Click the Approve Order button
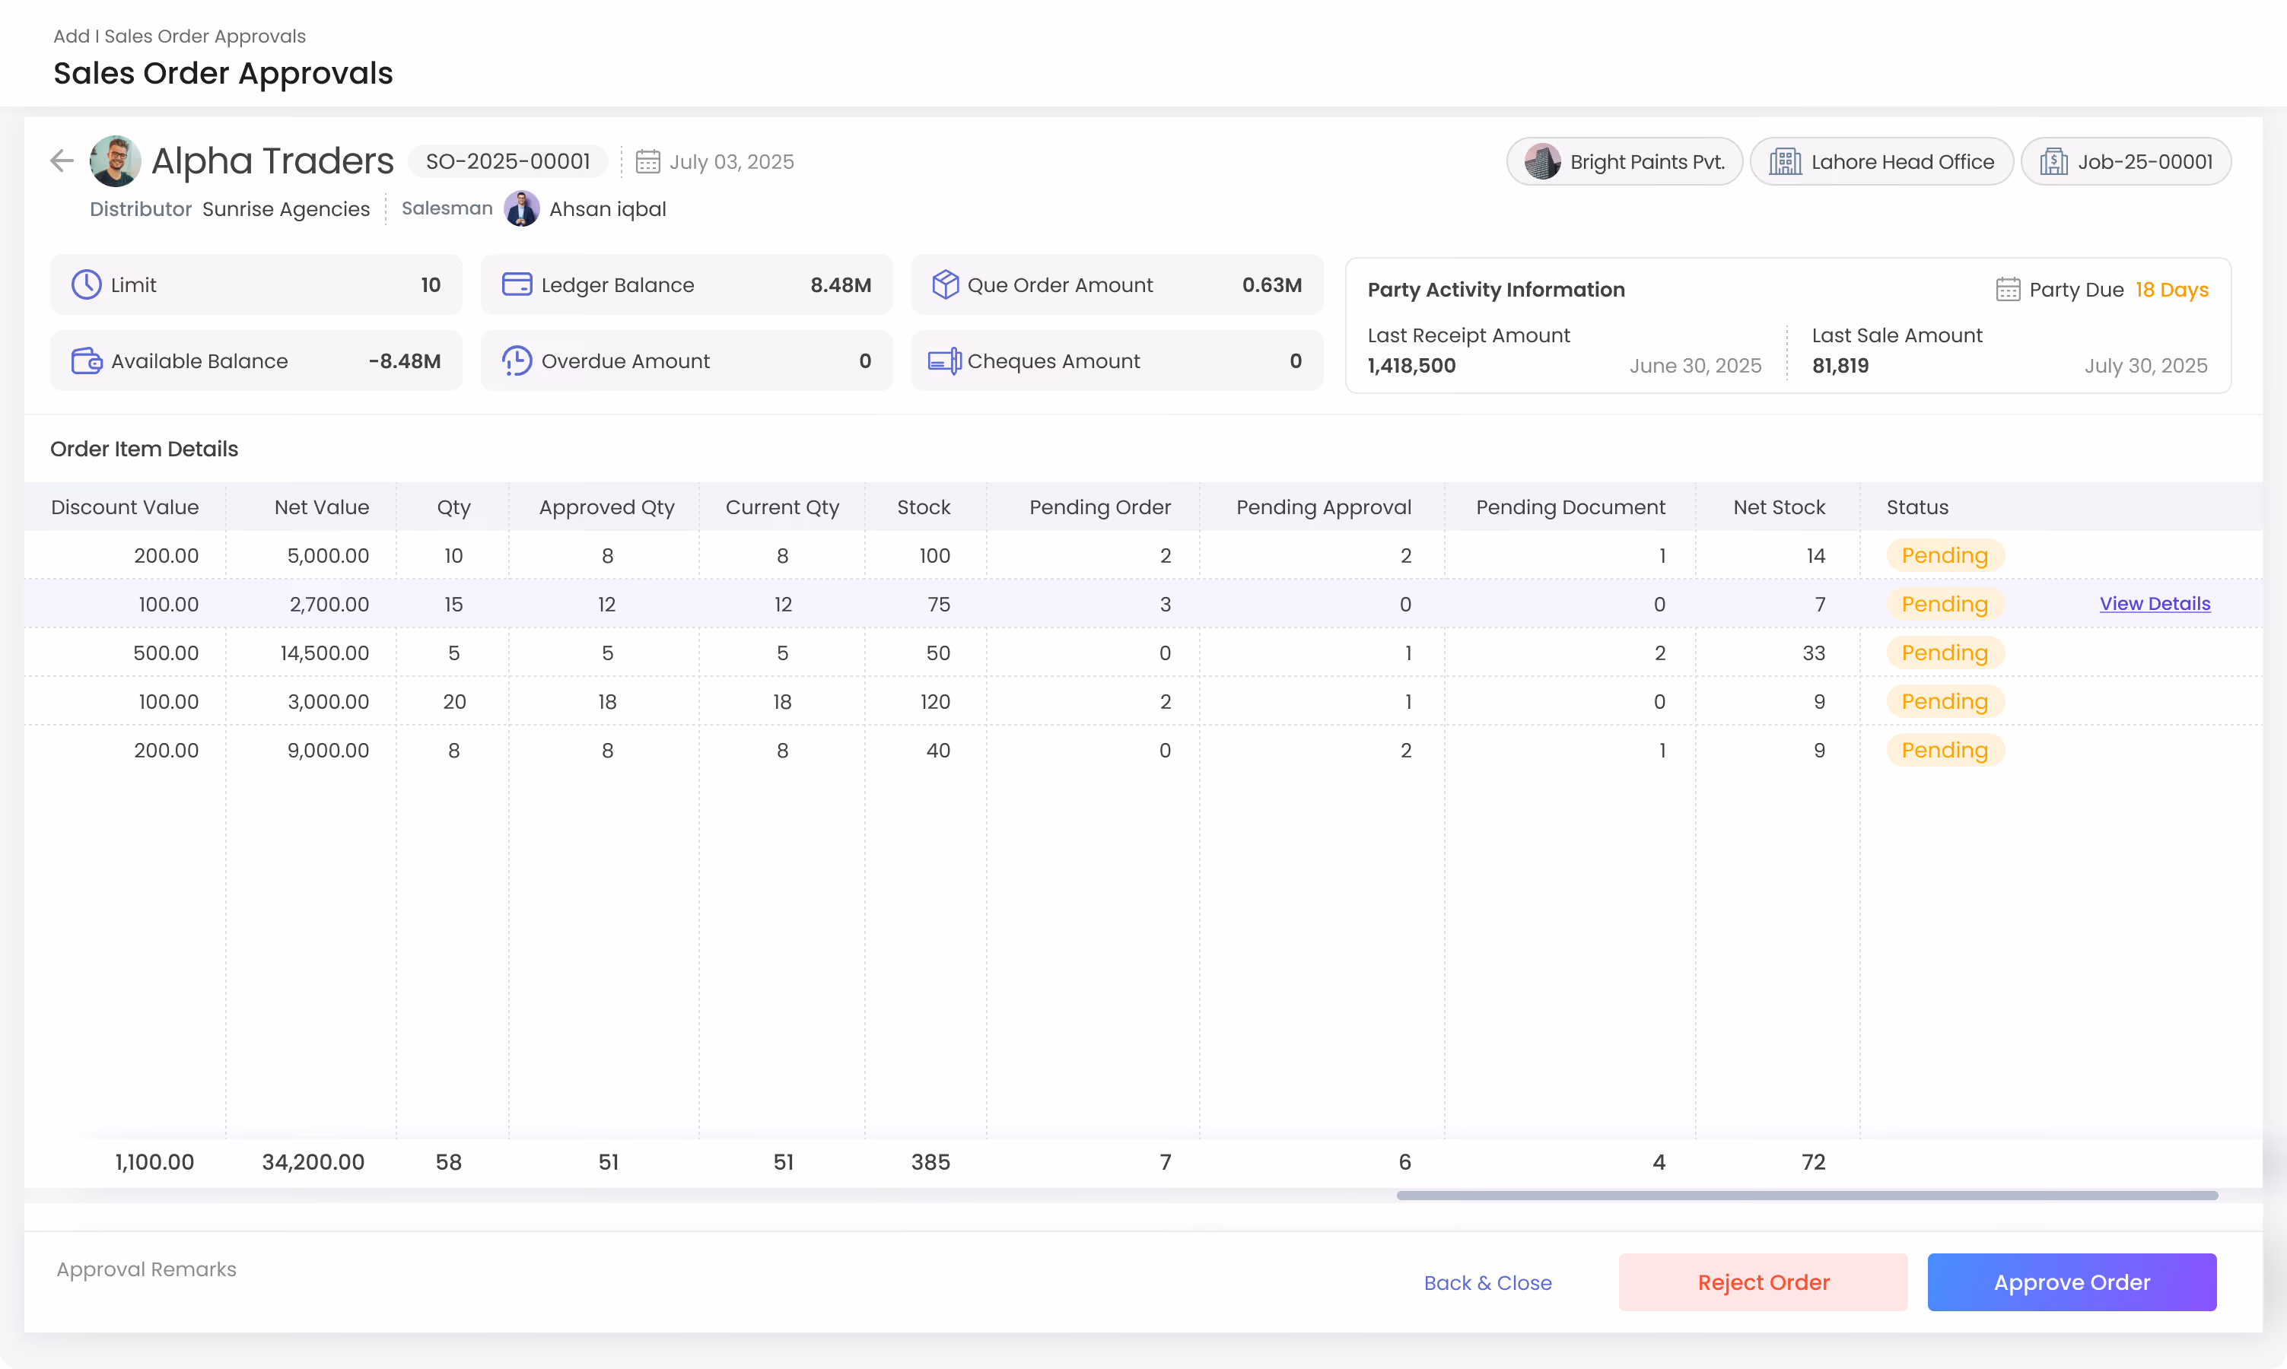2287x1369 pixels. coord(2072,1282)
